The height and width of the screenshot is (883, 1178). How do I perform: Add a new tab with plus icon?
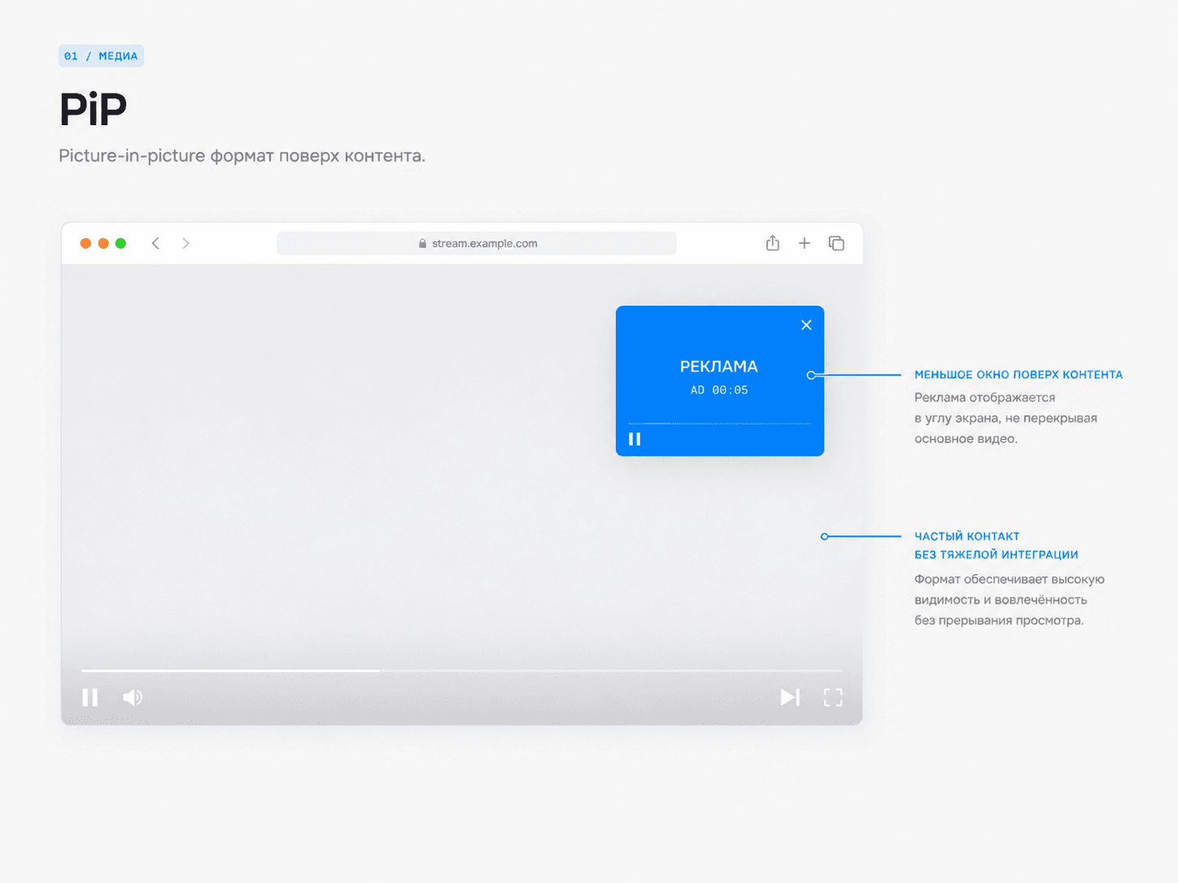(804, 243)
